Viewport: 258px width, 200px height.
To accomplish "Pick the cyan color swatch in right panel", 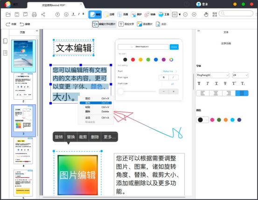I will (232, 120).
